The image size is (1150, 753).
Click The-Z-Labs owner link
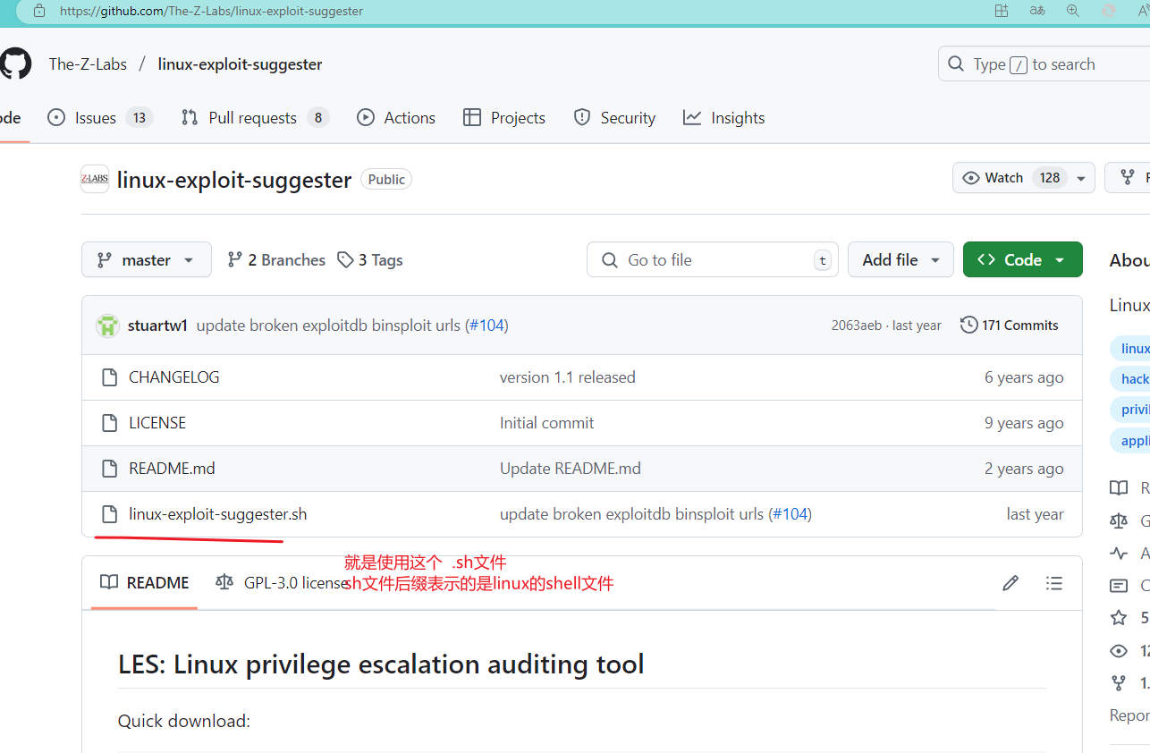[88, 64]
